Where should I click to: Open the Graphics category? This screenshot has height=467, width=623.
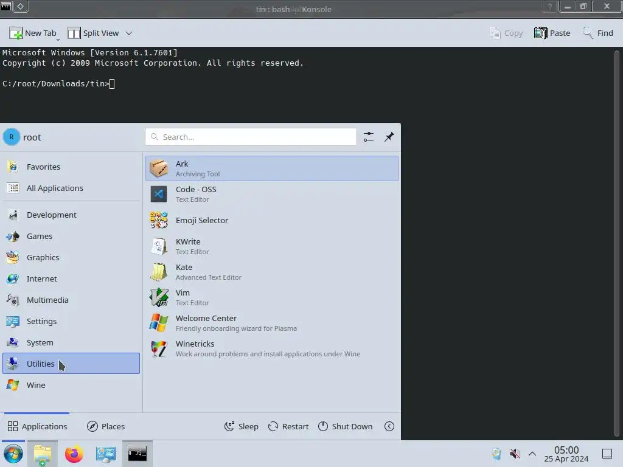(x=71, y=257)
